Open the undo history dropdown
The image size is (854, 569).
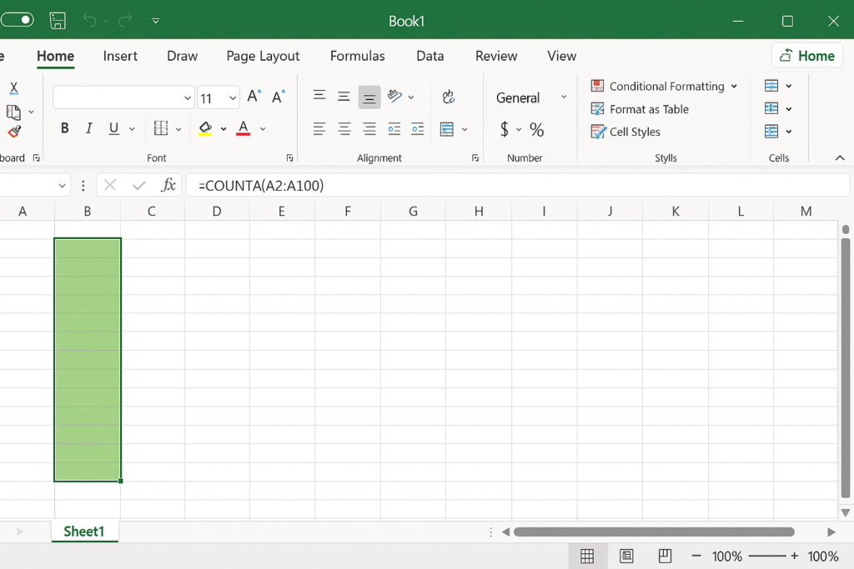106,21
